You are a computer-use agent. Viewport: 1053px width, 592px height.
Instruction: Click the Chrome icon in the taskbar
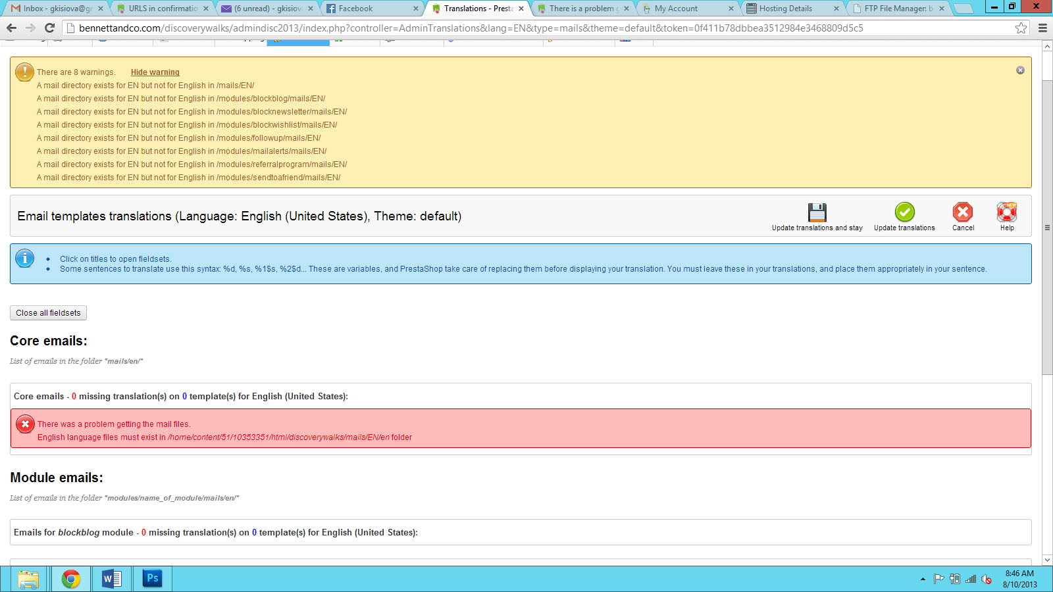70,579
